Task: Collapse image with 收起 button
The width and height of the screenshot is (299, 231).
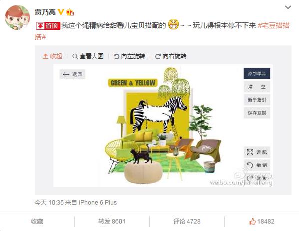Action: pyautogui.click(x=52, y=56)
